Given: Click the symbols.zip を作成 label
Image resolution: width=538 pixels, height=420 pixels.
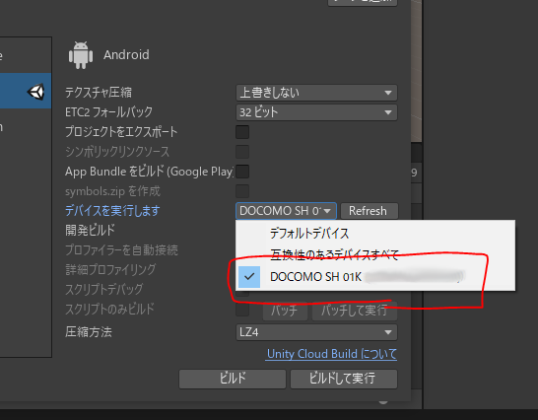Looking at the screenshot, I should tap(112, 191).
